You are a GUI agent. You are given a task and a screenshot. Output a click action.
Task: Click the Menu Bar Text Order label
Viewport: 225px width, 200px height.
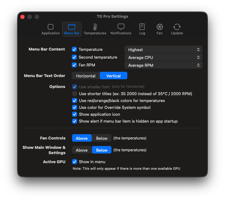coord(45,76)
